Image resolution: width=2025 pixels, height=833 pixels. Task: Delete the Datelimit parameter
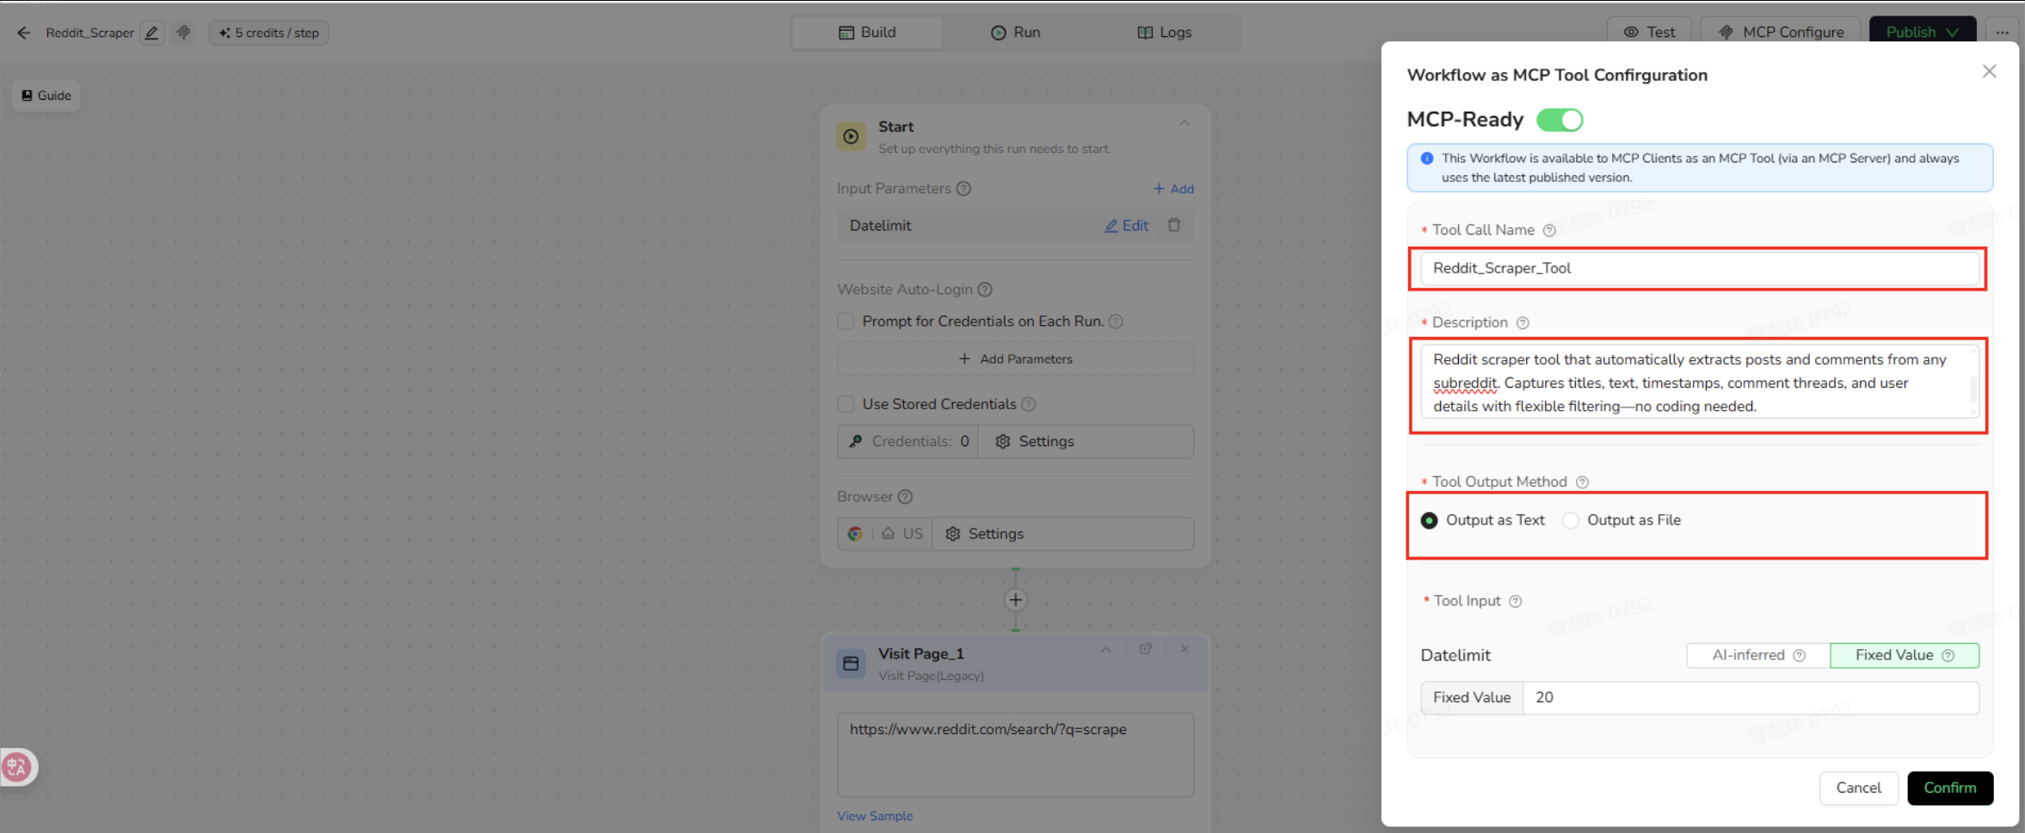tap(1174, 225)
